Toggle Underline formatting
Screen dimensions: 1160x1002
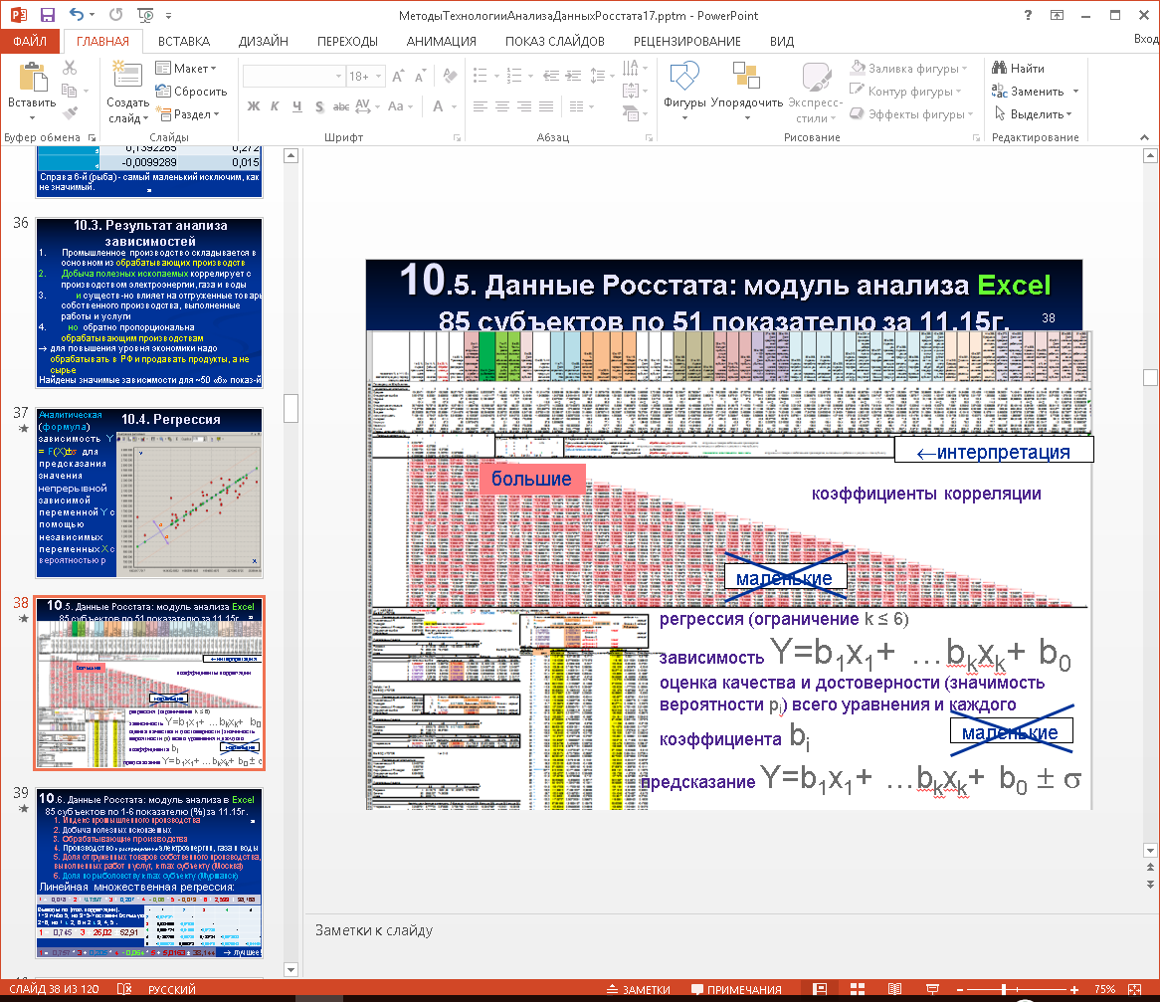(296, 106)
